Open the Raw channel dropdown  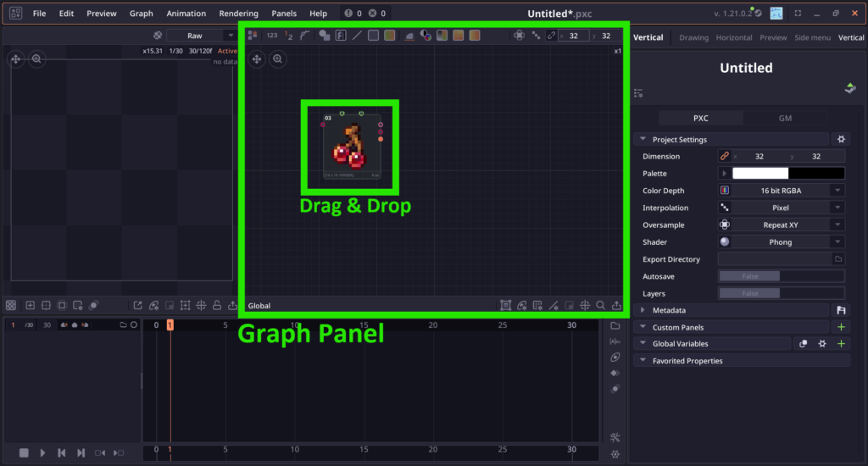202,36
